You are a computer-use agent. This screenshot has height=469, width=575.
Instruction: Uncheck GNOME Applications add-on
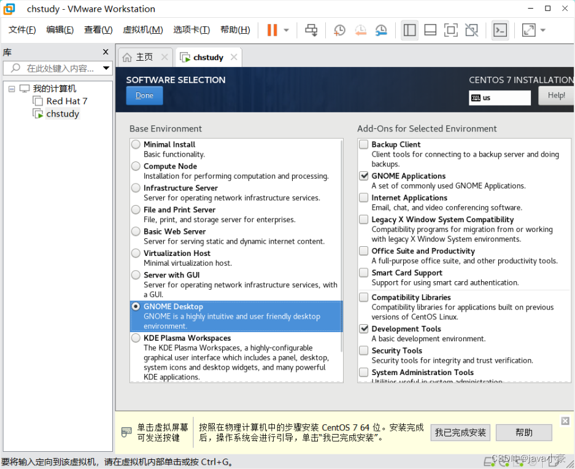(x=363, y=176)
